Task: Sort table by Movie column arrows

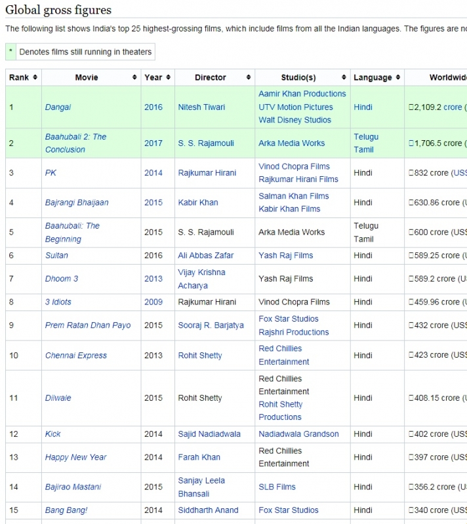Action: pyautogui.click(x=134, y=77)
